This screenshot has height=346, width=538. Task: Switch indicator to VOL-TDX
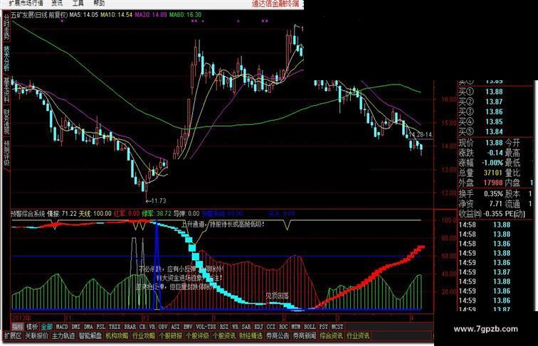(206, 327)
